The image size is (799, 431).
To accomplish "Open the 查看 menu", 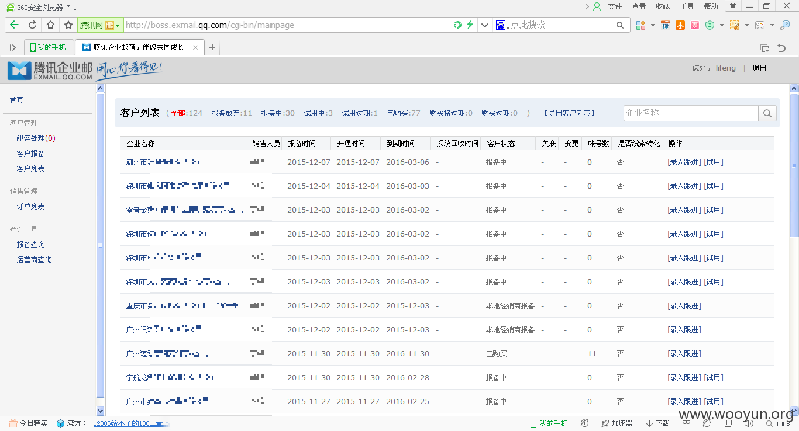I will coord(639,6).
